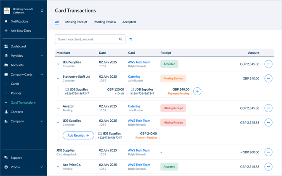Click the Payables document icon

pos(6,55)
